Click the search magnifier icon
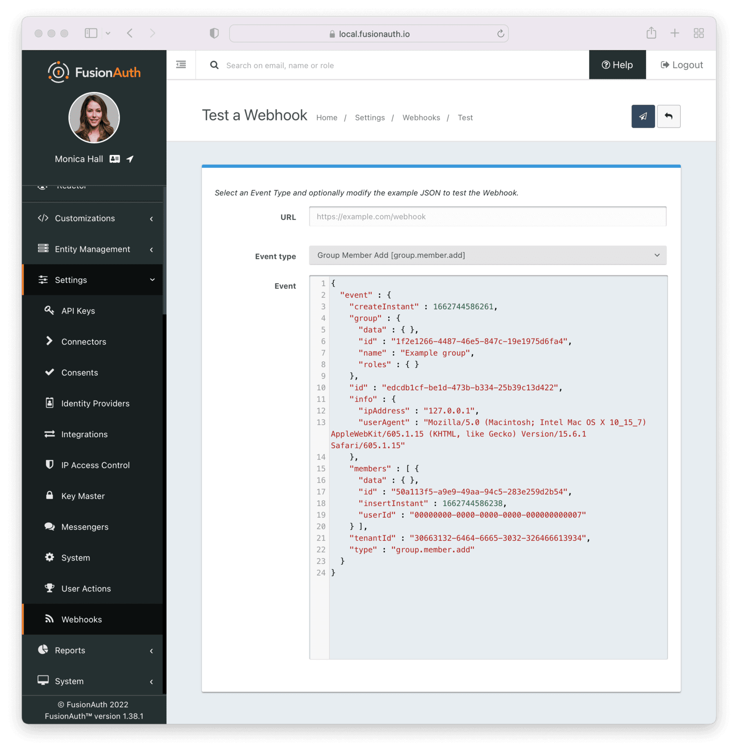 coord(214,65)
